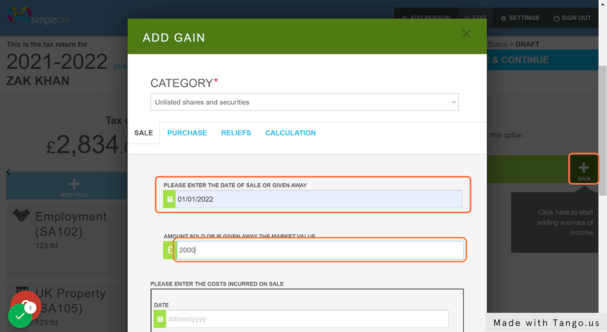
Task: Open calendar icon for sale date
Action: click(x=169, y=199)
